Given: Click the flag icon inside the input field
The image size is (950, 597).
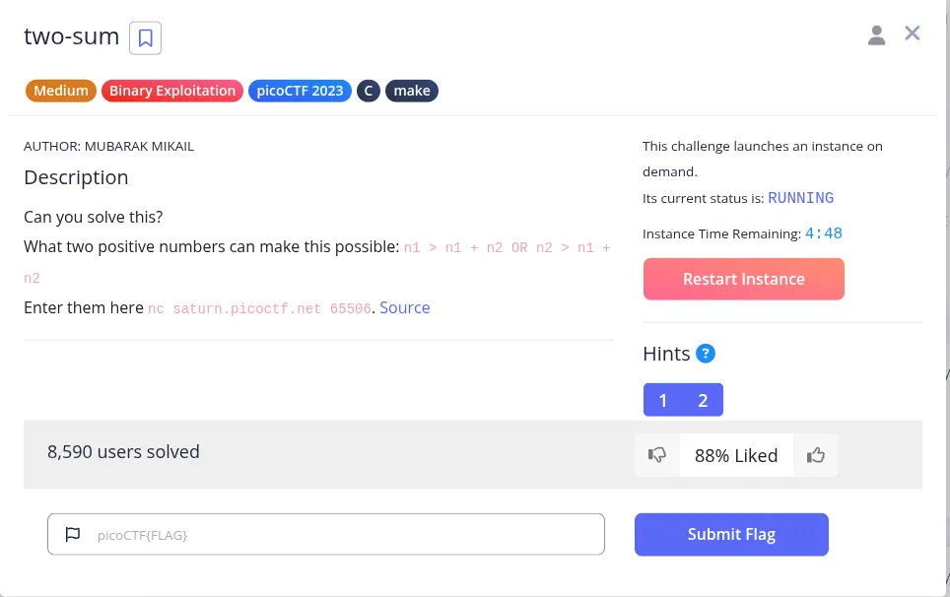Looking at the screenshot, I should [x=72, y=533].
